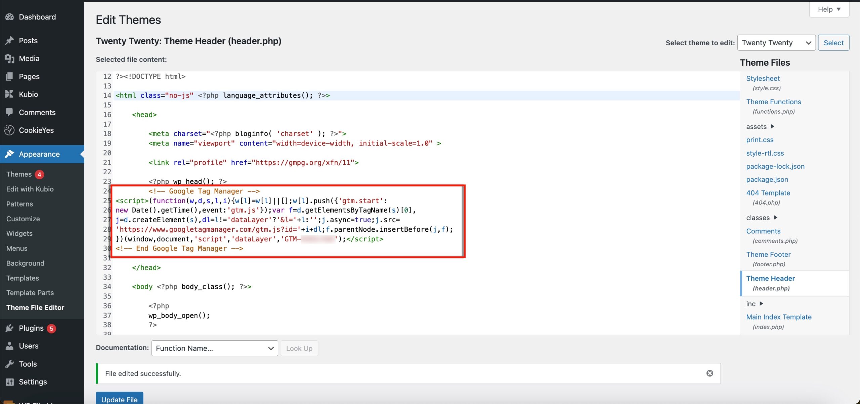Screen dimensions: 860x404
Task: Open the Theme Functions file
Action: (x=774, y=102)
